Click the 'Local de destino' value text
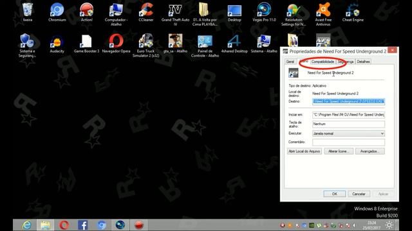 [335, 94]
